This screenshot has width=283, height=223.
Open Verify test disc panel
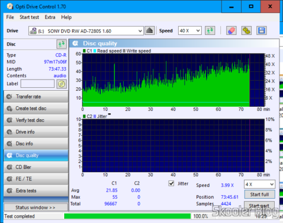[36, 120]
